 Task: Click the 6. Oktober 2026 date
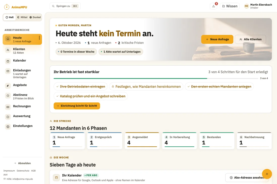coord(69,43)
